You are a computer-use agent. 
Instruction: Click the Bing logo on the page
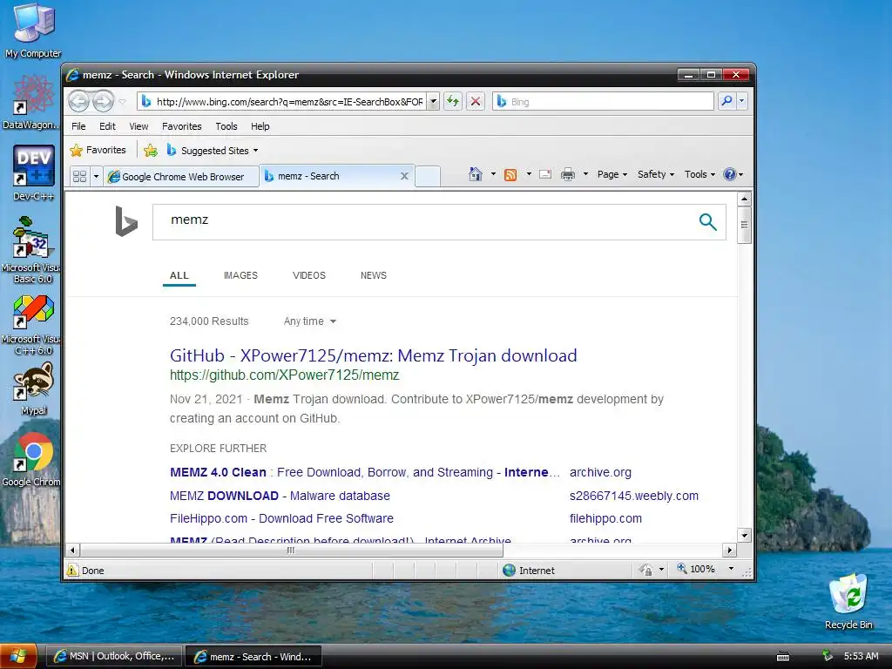point(126,221)
